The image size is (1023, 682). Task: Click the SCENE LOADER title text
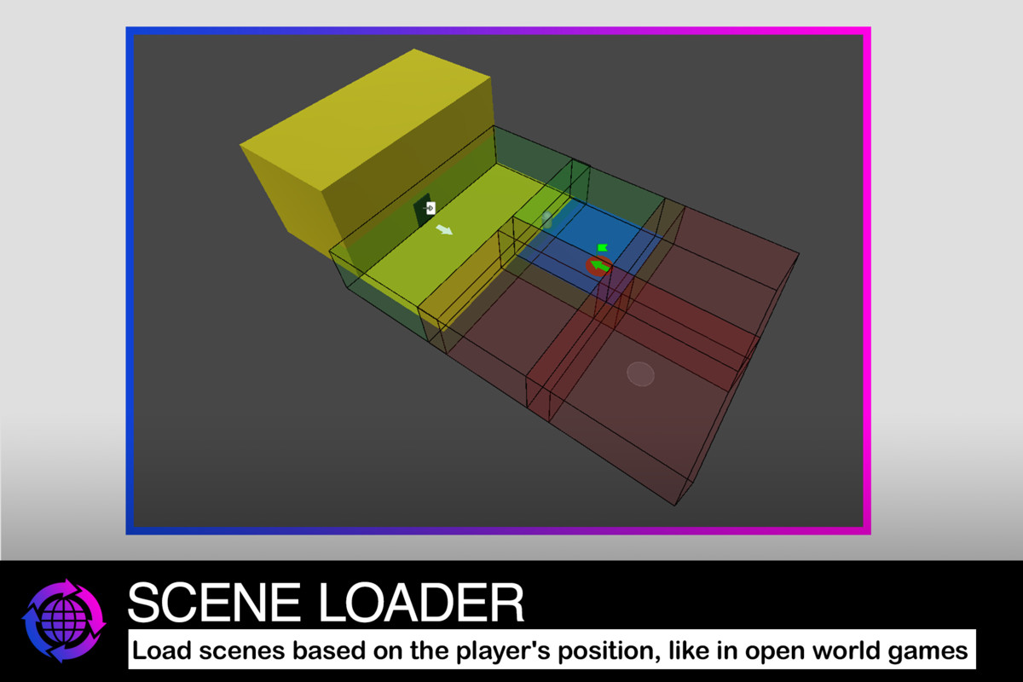324,604
